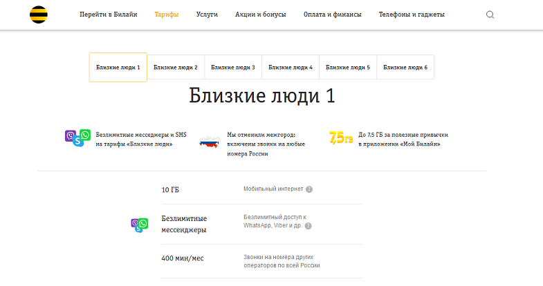
Task: Open the 'Тарифы' menu item
Action: pos(167,15)
